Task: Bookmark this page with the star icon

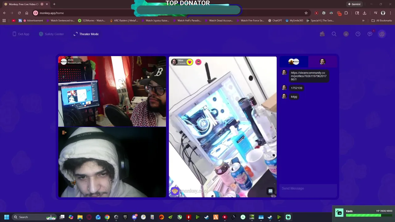Action: pos(306,13)
